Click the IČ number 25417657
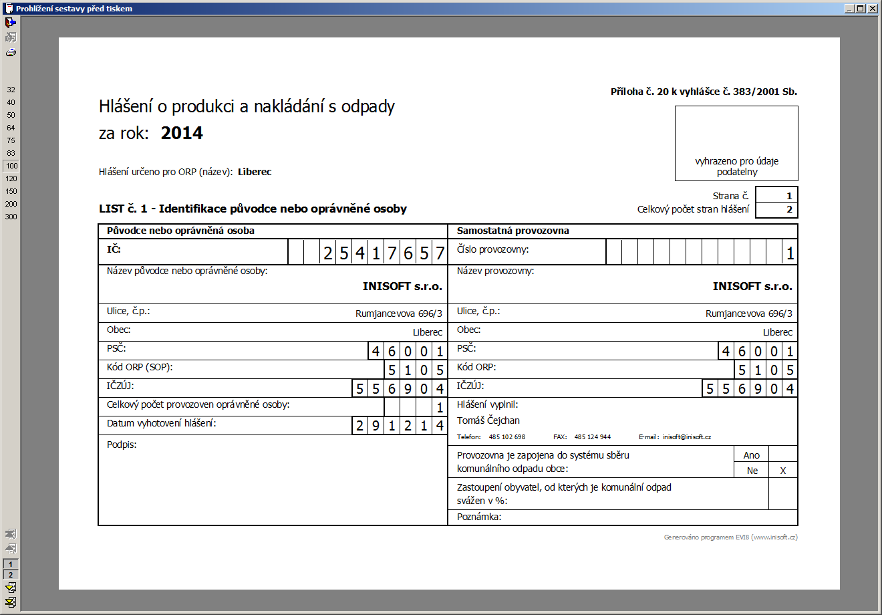This screenshot has height=615, width=882. point(384,253)
